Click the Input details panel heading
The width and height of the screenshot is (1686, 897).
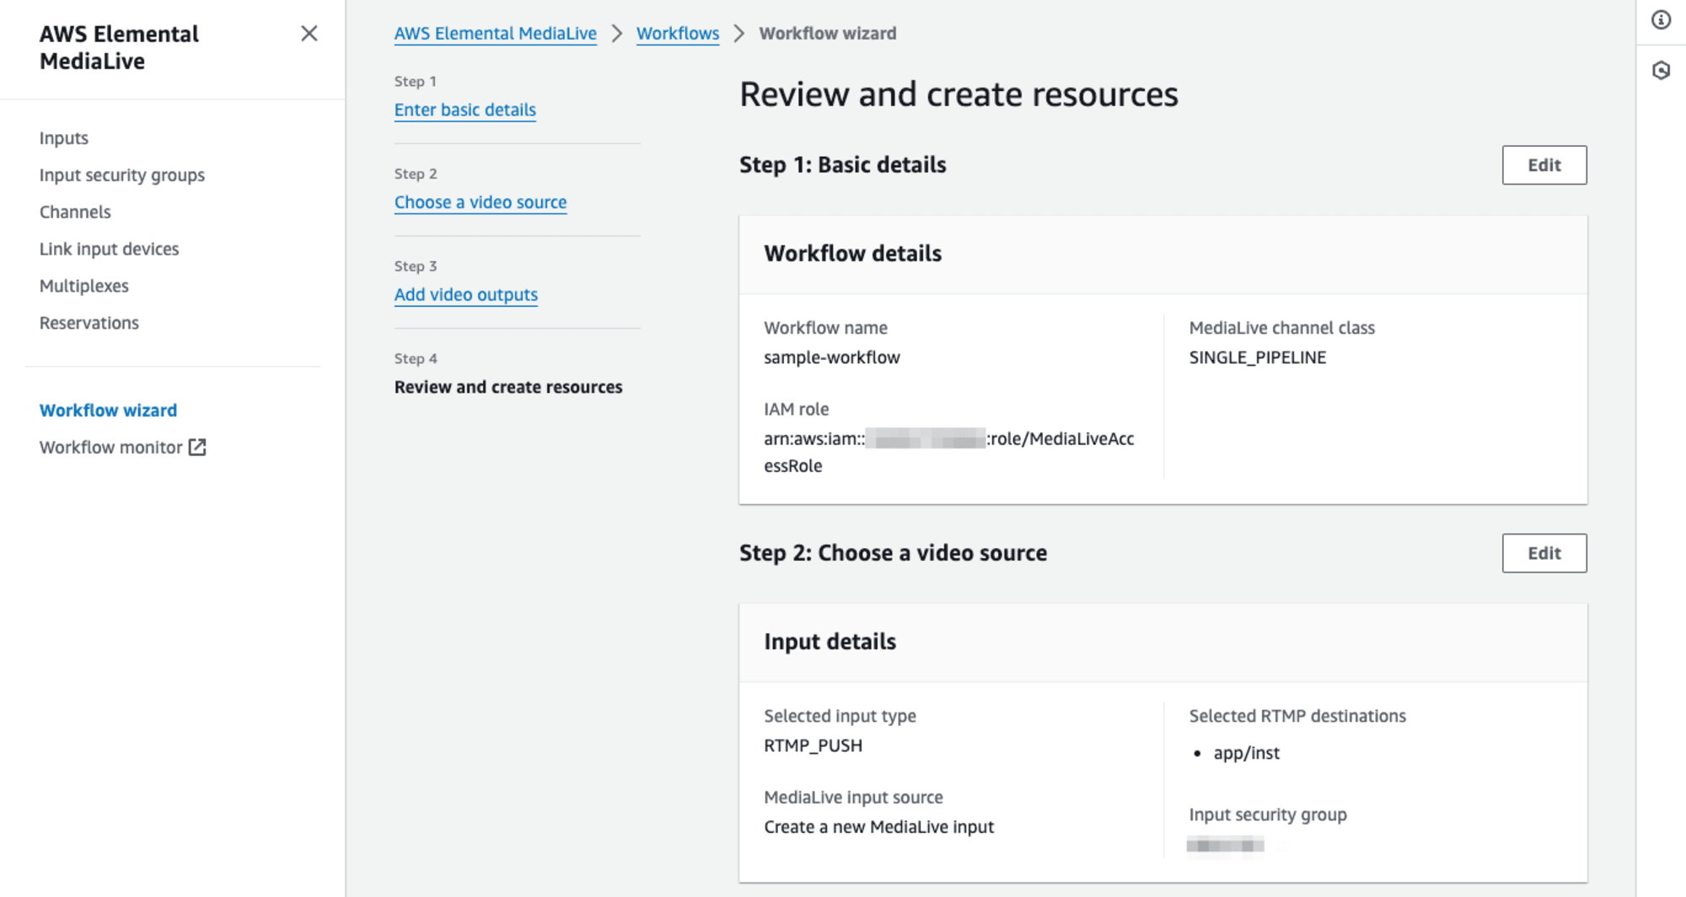pos(830,642)
